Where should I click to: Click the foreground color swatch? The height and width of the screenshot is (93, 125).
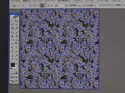[x=13, y=65]
